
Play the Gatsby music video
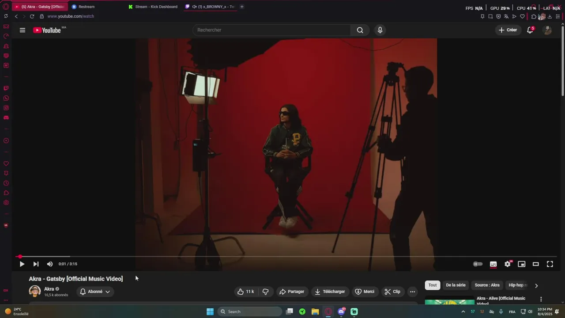[x=22, y=264]
